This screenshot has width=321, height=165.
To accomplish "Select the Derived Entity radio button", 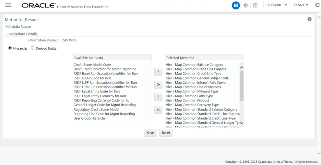I will (32, 48).
